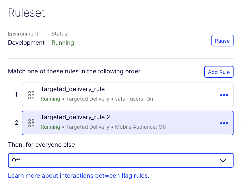Click the green Running status of rule 1
The height and width of the screenshot is (188, 241).
(50, 99)
